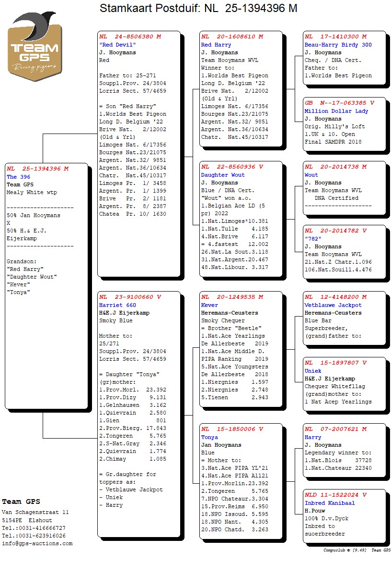Click the ring number NL 12-4148200 M

click(x=335, y=297)
